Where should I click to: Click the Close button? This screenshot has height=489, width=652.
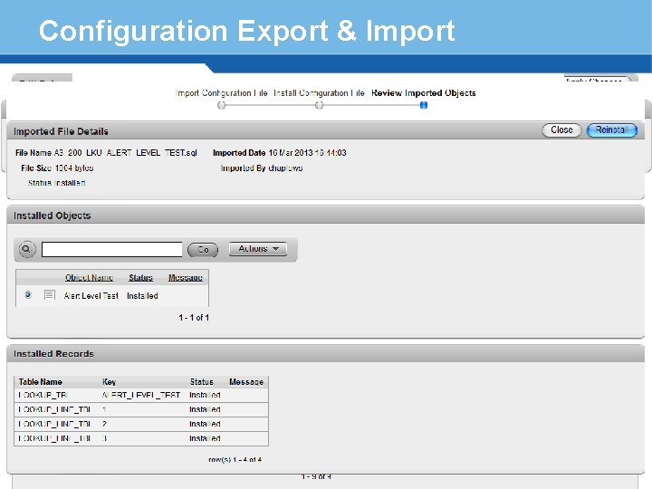(561, 130)
